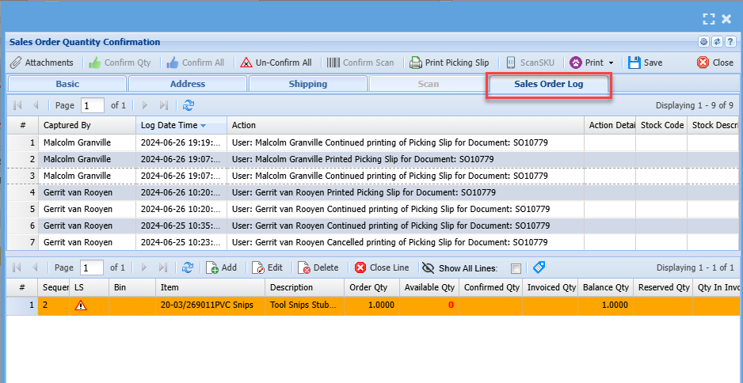Viewport: 743px width, 383px height.
Task: Click the Edit line button
Action: tap(268, 267)
